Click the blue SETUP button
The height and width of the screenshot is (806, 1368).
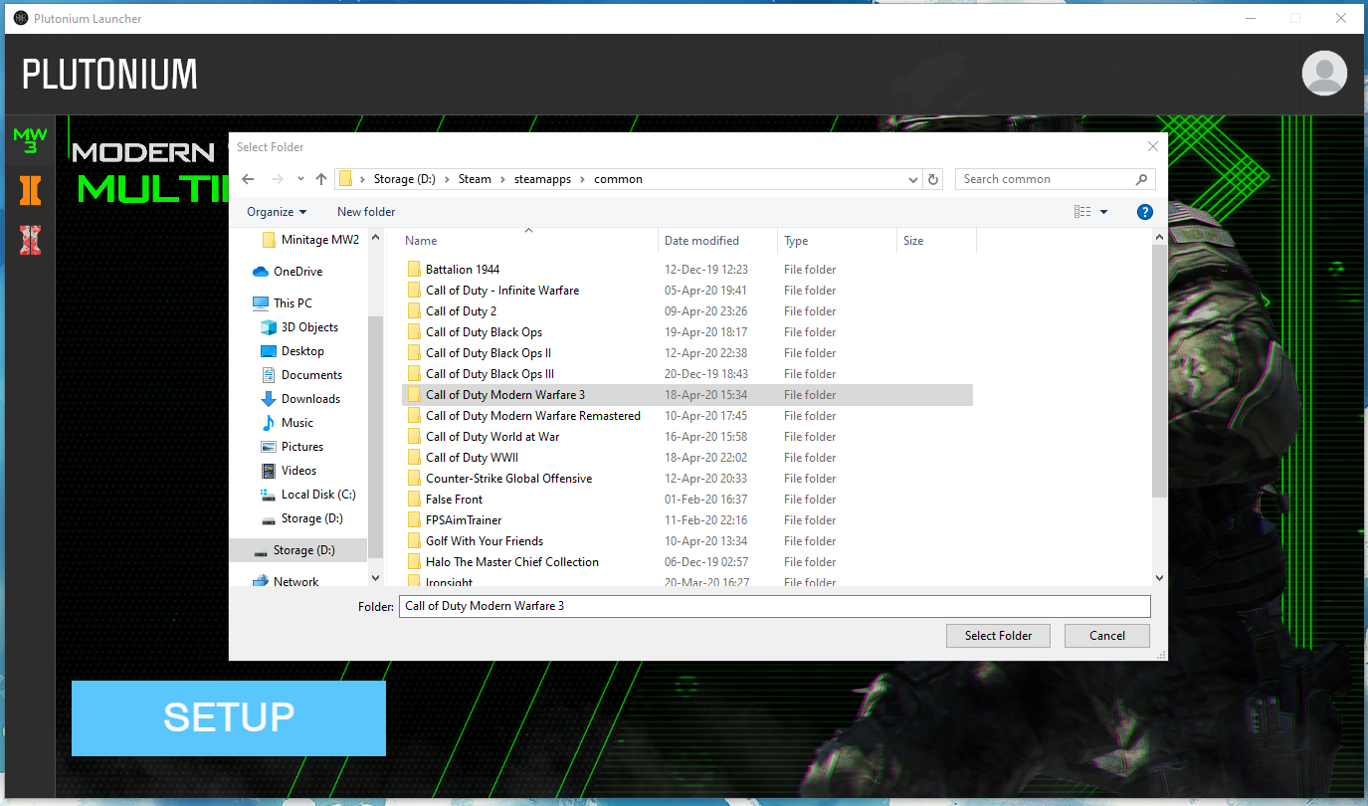click(x=229, y=718)
